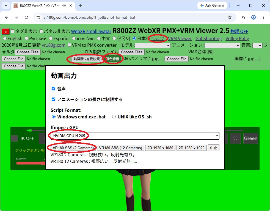This screenshot has height=211, width=270.
Task: Click the 緑色背景 green background button
Action: tap(113, 59)
